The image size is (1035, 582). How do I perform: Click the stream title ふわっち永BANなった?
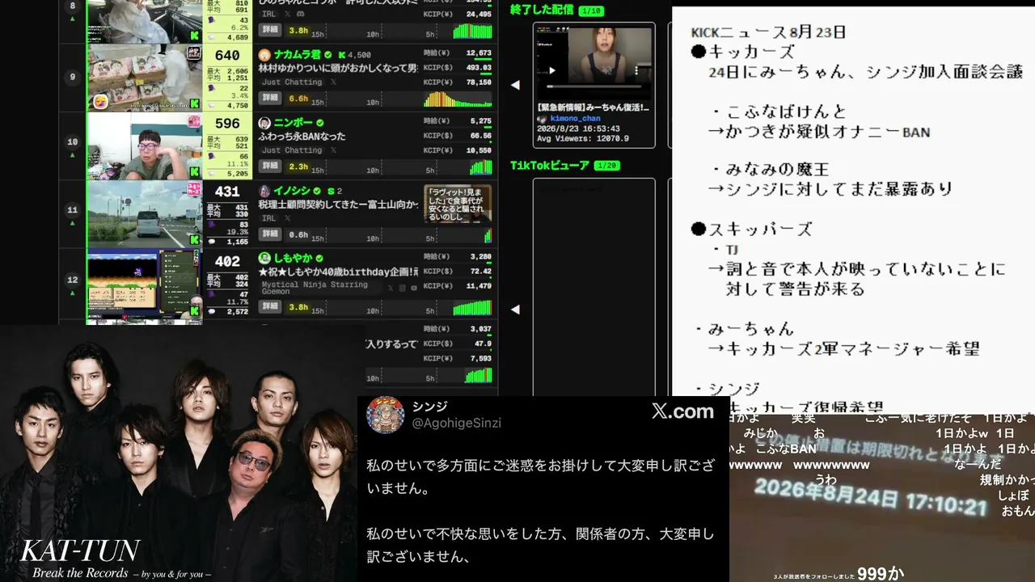(x=302, y=137)
